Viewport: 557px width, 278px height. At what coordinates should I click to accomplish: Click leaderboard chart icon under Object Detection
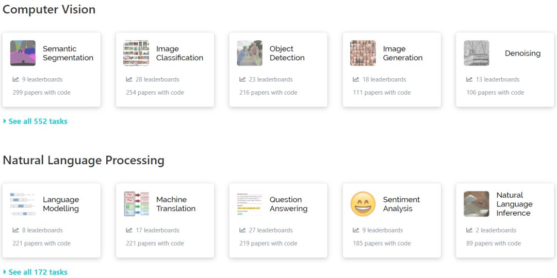(x=242, y=79)
